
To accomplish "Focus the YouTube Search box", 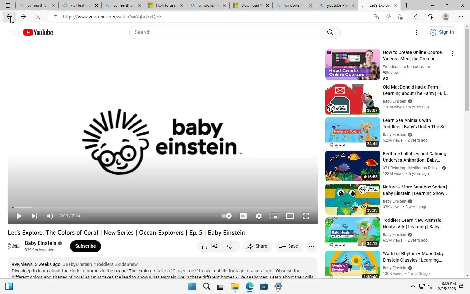I will [225, 32].
